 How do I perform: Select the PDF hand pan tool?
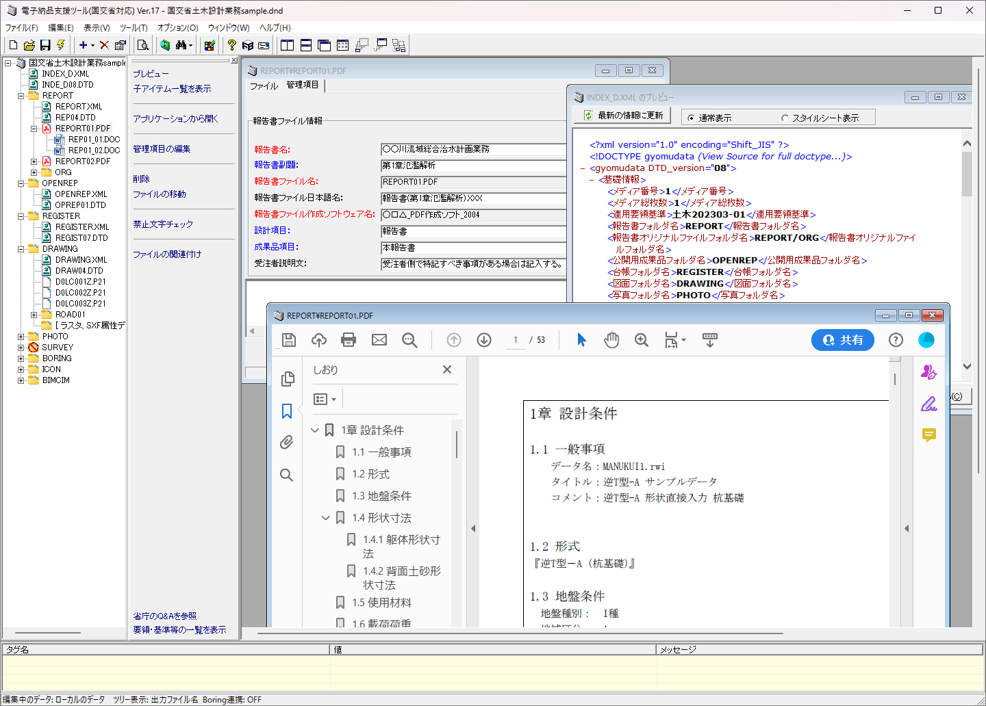pos(611,340)
